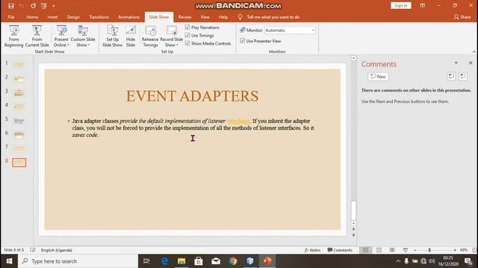Click the Share button

click(462, 17)
